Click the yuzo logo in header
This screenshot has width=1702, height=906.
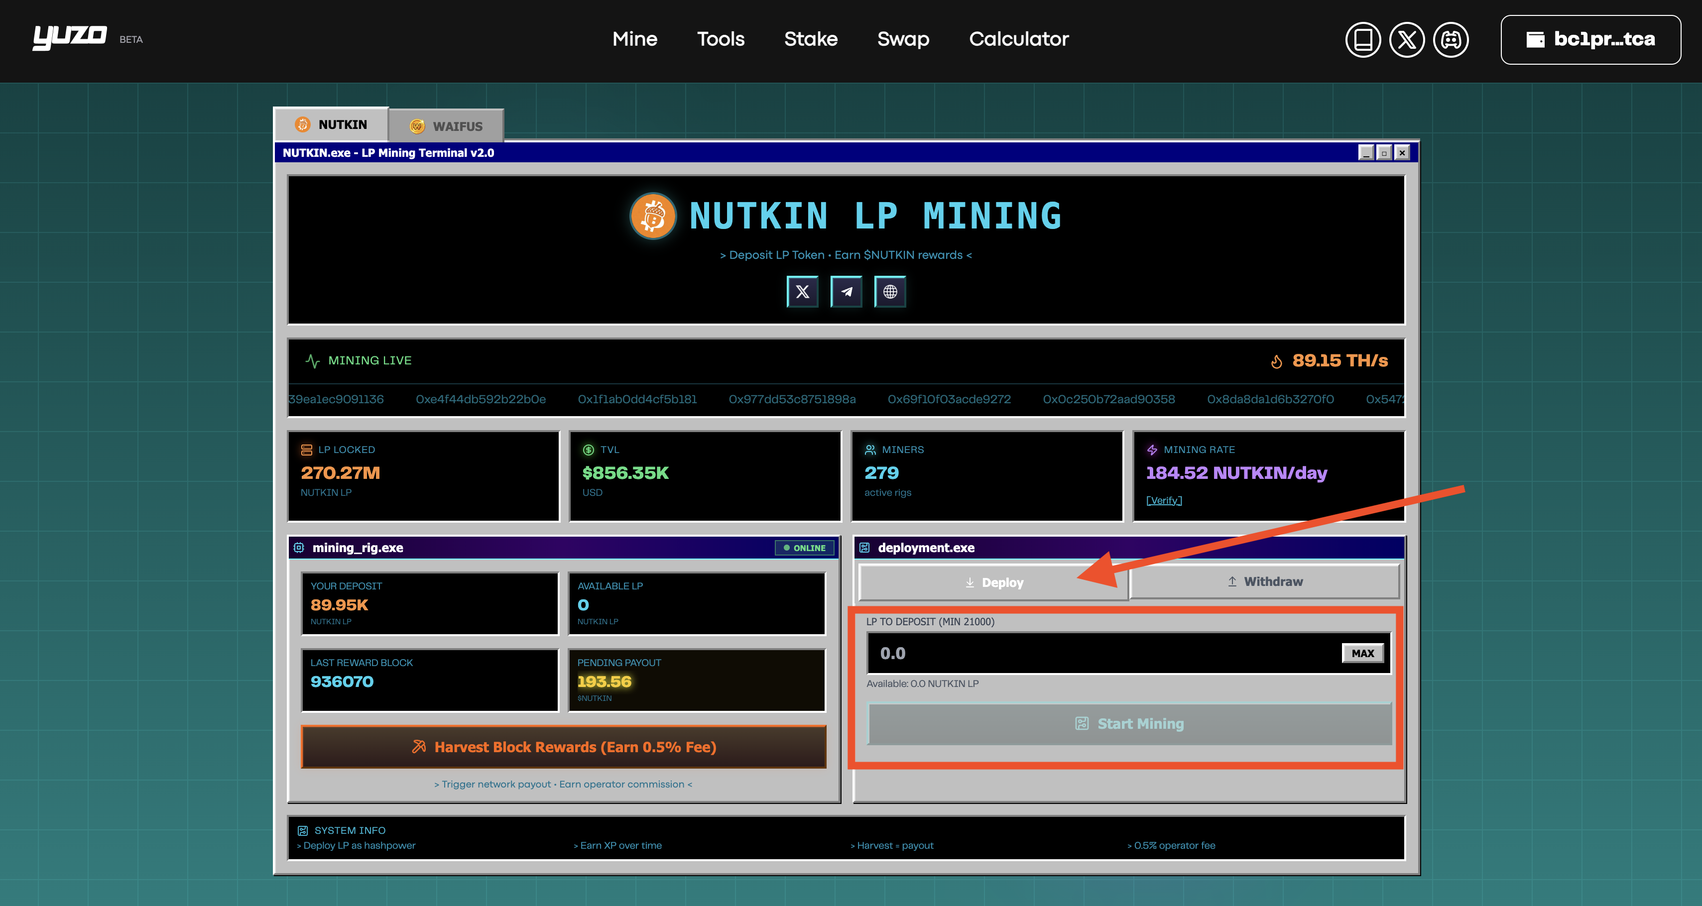coord(69,37)
